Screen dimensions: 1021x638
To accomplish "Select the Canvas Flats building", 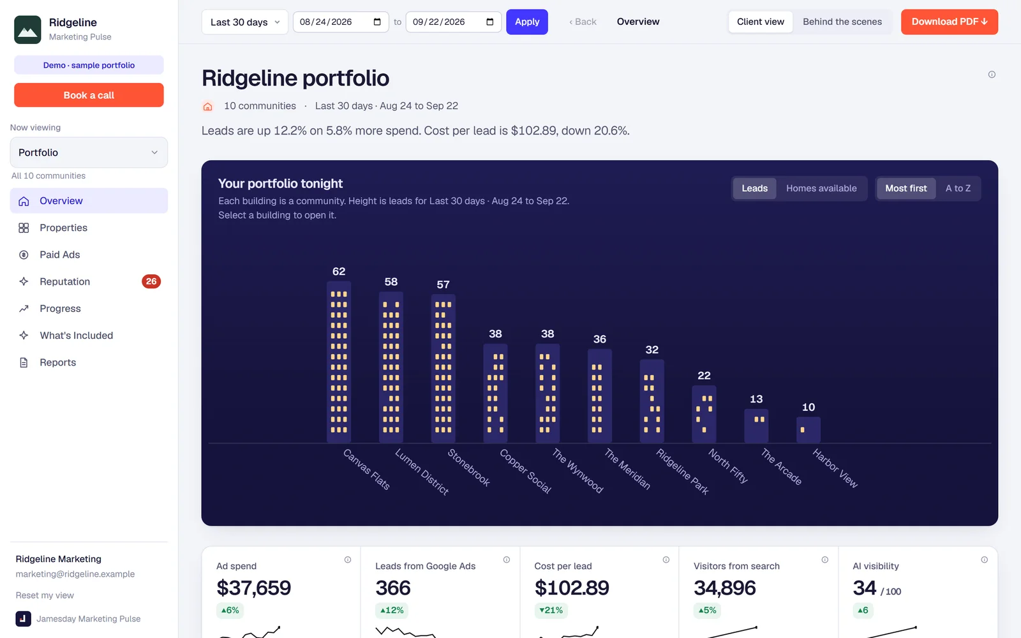I will (339, 362).
